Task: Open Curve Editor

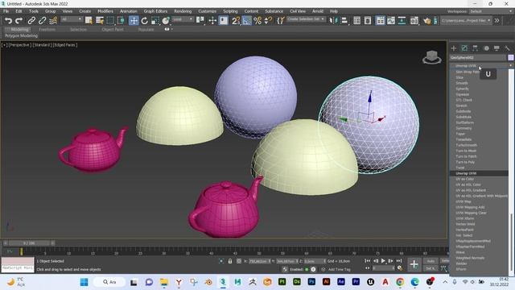Action: click(391, 21)
